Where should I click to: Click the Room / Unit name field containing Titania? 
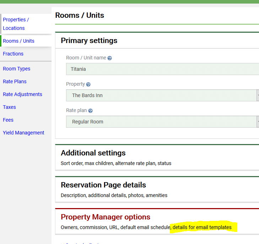162,69
